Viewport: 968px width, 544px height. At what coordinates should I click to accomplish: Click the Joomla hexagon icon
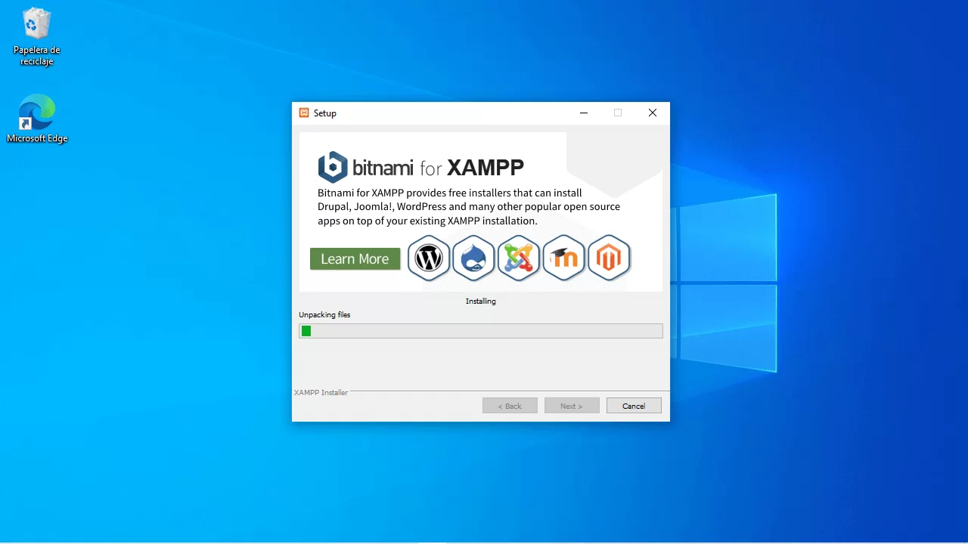(519, 258)
